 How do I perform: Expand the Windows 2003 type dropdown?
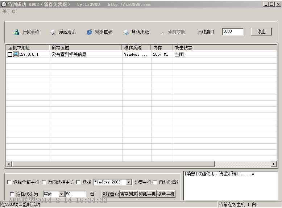129,182
